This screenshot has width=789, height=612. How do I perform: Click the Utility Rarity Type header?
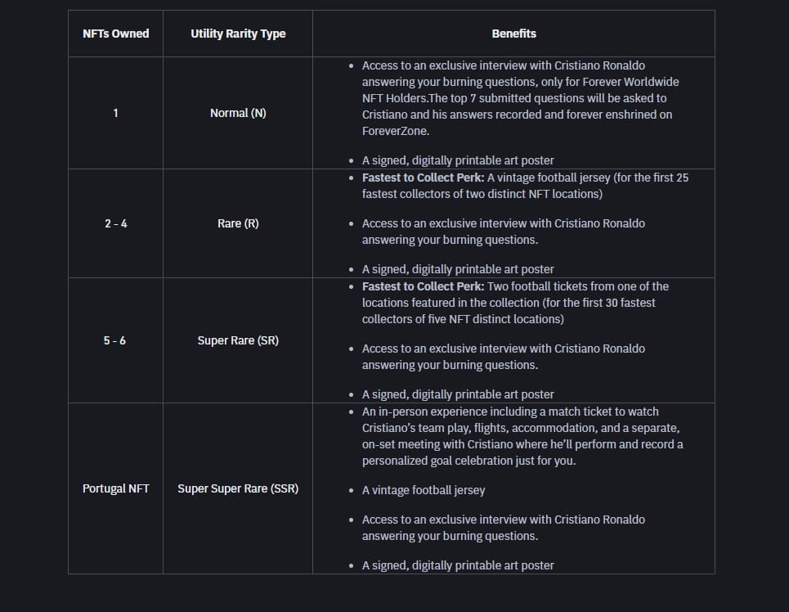point(238,34)
